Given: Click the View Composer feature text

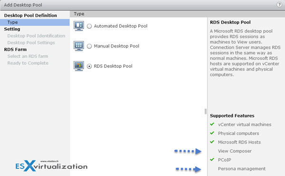Looking at the screenshot, I should pos(235,151).
